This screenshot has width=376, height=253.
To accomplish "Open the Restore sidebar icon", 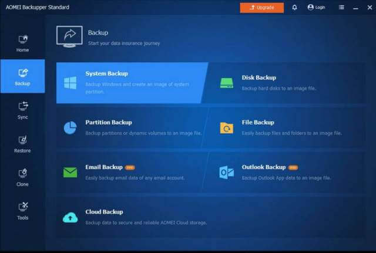I will point(23,140).
